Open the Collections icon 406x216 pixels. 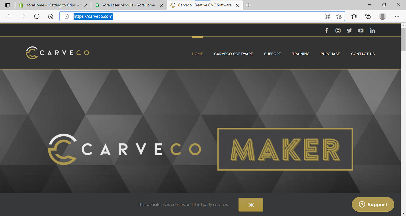point(368,16)
